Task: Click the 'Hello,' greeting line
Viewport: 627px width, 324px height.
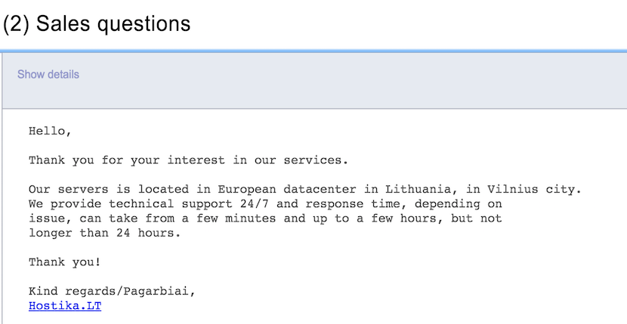Action: coord(50,131)
